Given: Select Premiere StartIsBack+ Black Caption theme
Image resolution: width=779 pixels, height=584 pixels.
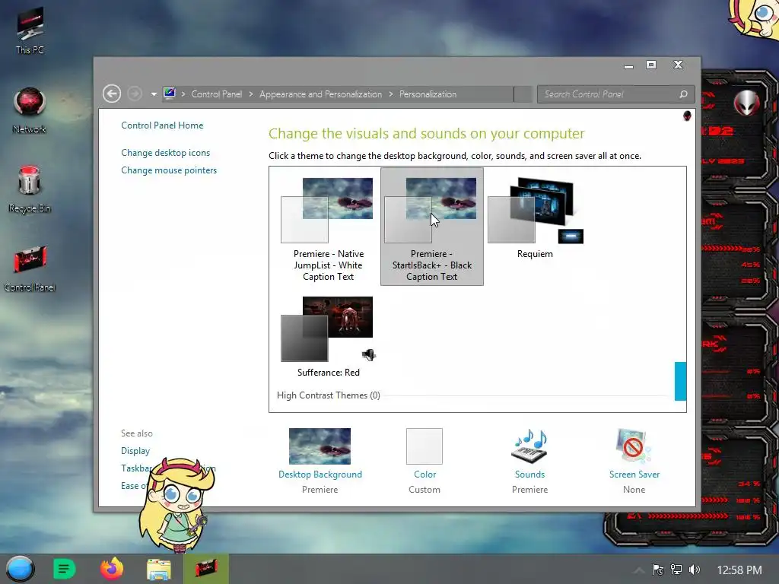Looking at the screenshot, I should tap(432, 227).
